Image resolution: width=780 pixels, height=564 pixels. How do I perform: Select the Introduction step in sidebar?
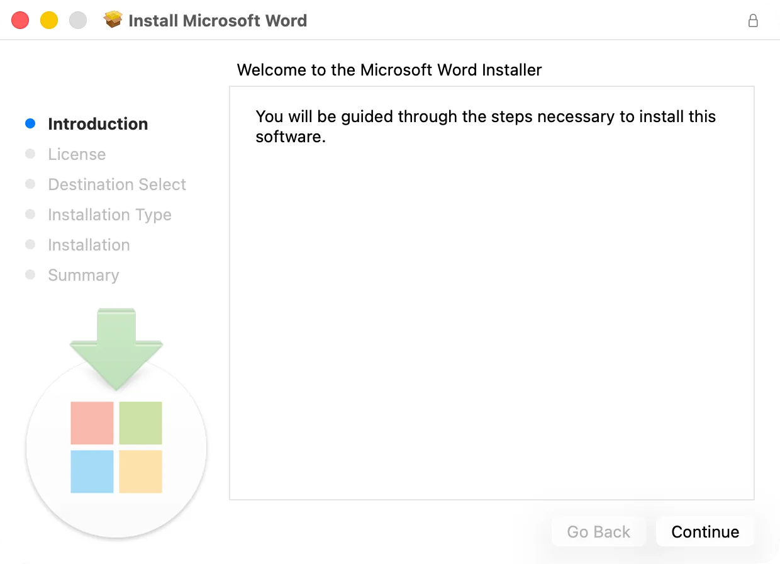pos(98,124)
